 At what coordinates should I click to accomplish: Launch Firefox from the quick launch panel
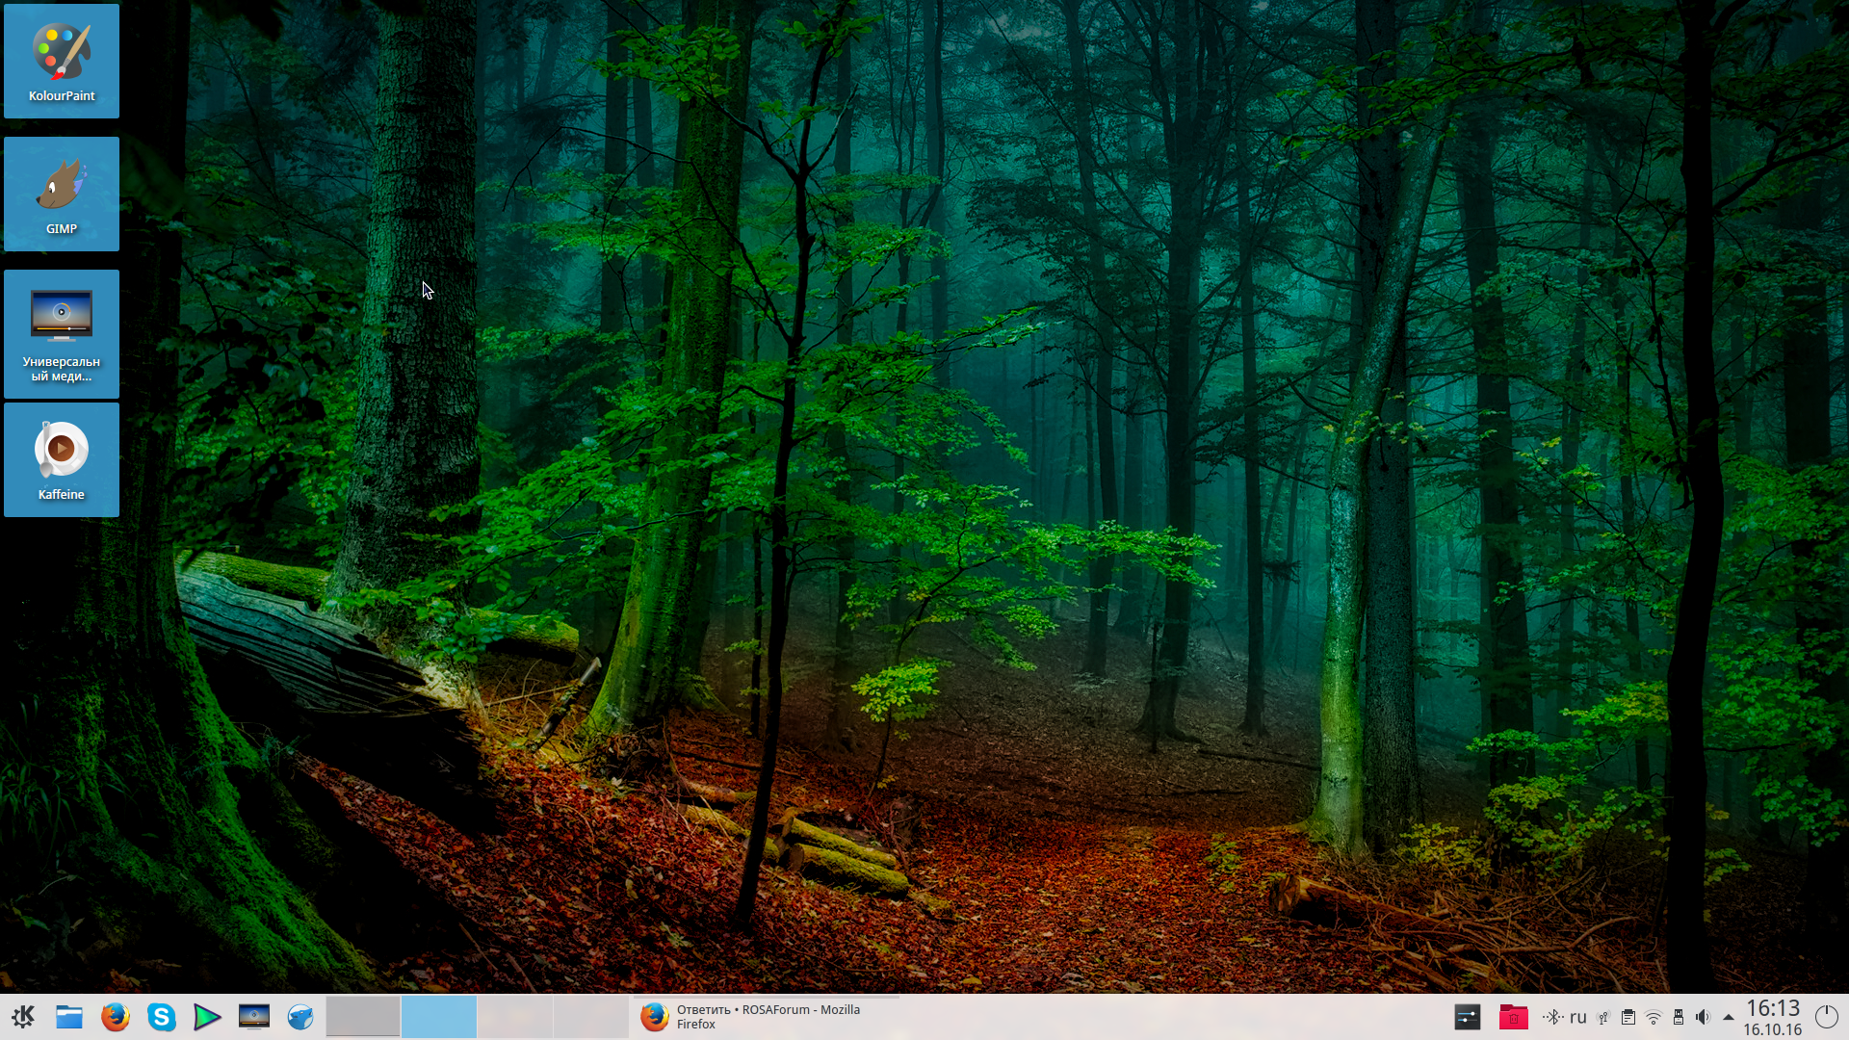pos(115,1017)
